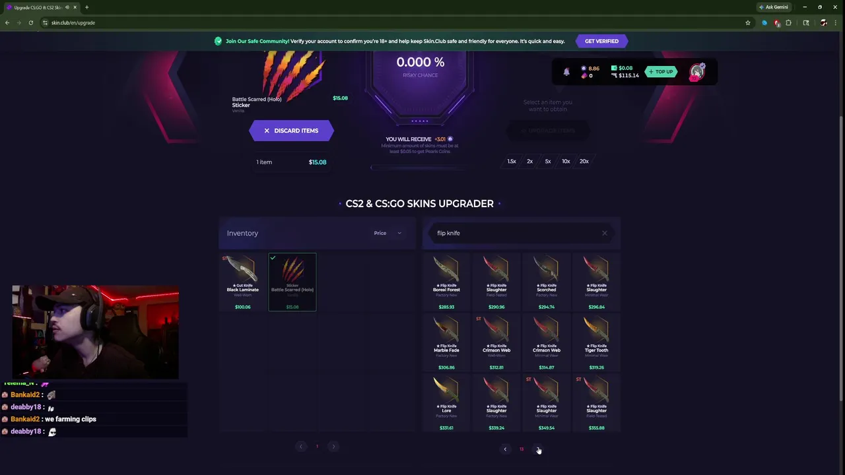
Task: Choose the Flip Knife Tiger Tooth skin
Action: click(x=596, y=342)
